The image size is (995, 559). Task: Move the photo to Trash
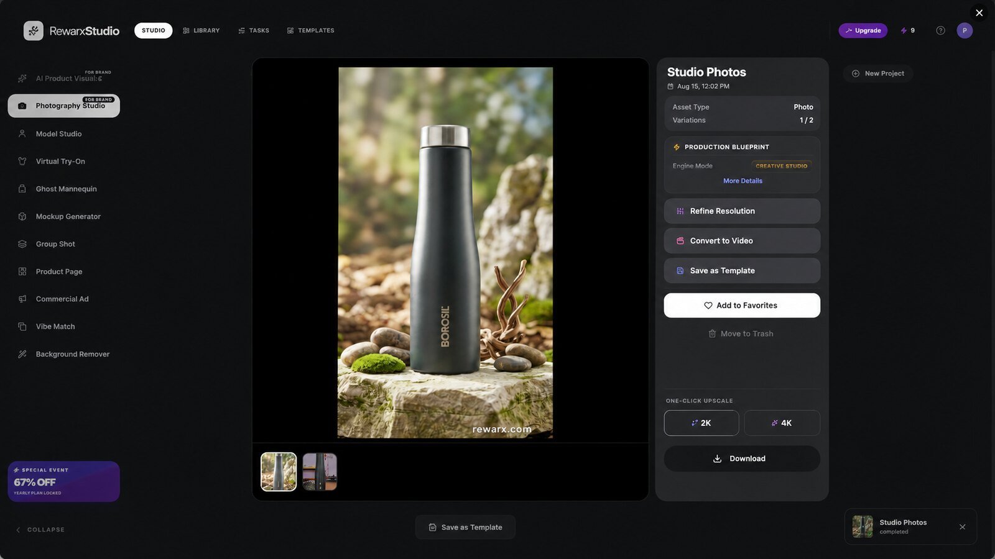pos(741,334)
